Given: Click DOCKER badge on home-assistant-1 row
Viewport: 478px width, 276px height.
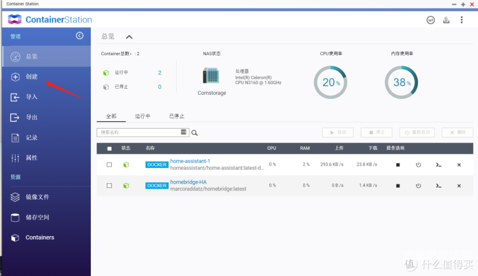Looking at the screenshot, I should click(157, 164).
